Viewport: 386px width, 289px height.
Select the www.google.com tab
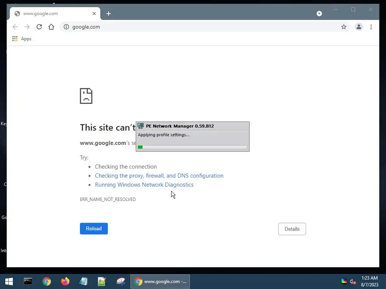[55, 14]
